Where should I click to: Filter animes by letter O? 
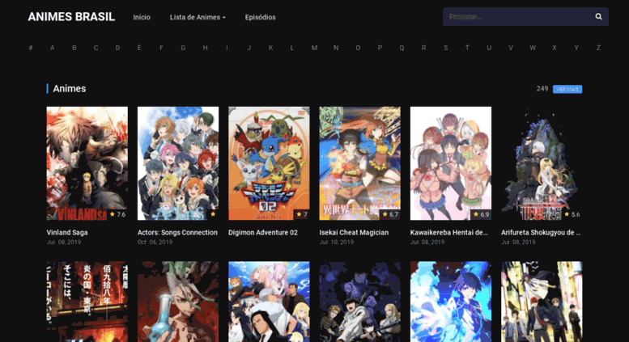(x=358, y=48)
